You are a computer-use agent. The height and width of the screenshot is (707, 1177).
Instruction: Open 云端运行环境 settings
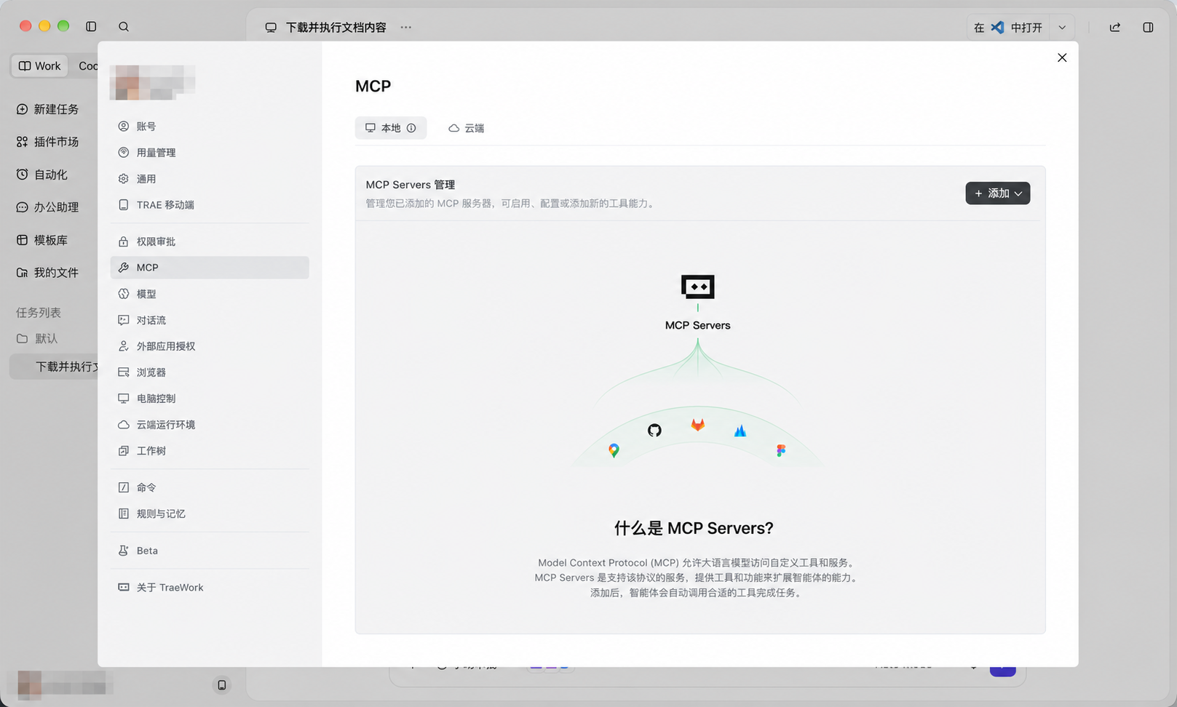210,425
